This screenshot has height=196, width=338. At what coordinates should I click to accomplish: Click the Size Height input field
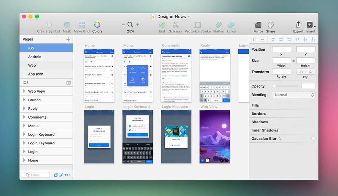click(306, 61)
